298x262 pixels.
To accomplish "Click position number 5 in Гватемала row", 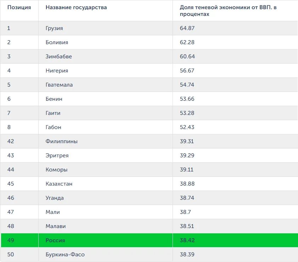I will [9, 85].
